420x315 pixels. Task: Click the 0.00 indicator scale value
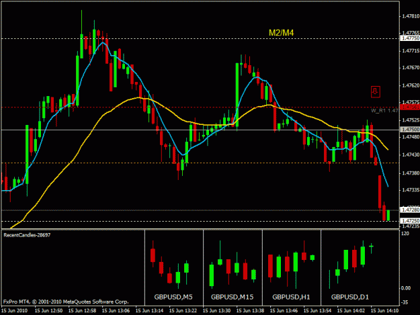point(406,288)
